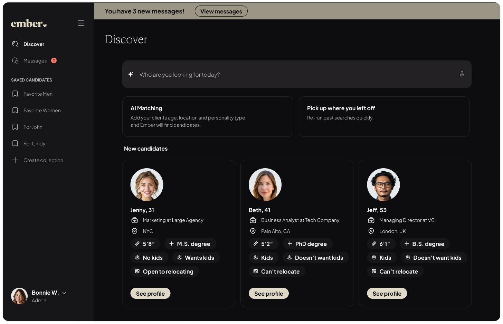
Task: Select the Wants kids tag on Jenny's card
Action: pos(196,258)
